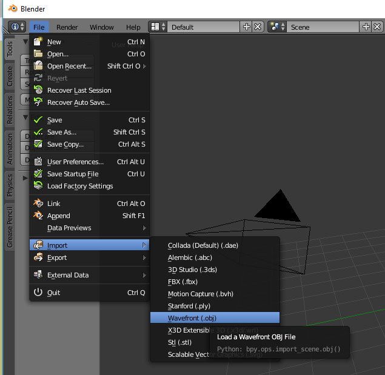Open the Render menu

67,27
